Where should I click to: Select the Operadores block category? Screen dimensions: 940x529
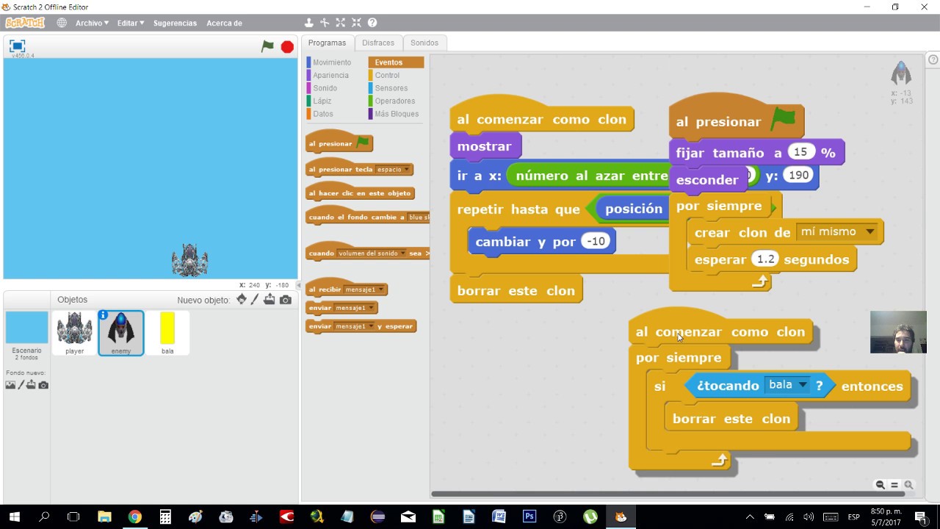tap(394, 101)
